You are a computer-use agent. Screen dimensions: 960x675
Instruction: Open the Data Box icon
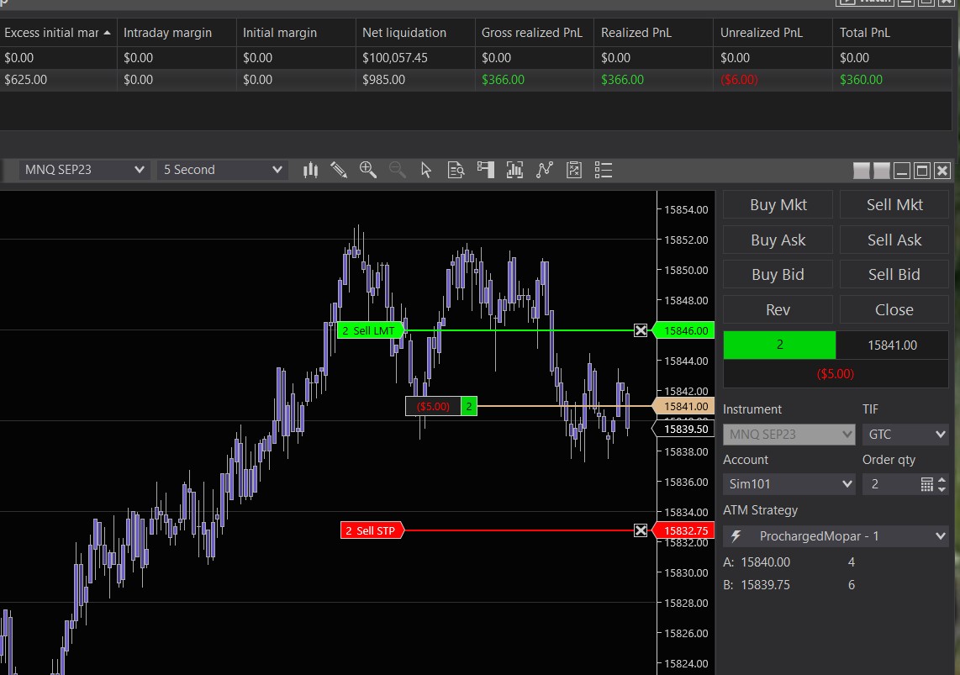point(456,170)
